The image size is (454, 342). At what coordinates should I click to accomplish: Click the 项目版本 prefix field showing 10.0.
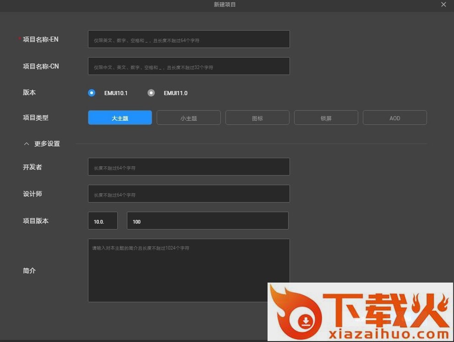pyautogui.click(x=103, y=221)
